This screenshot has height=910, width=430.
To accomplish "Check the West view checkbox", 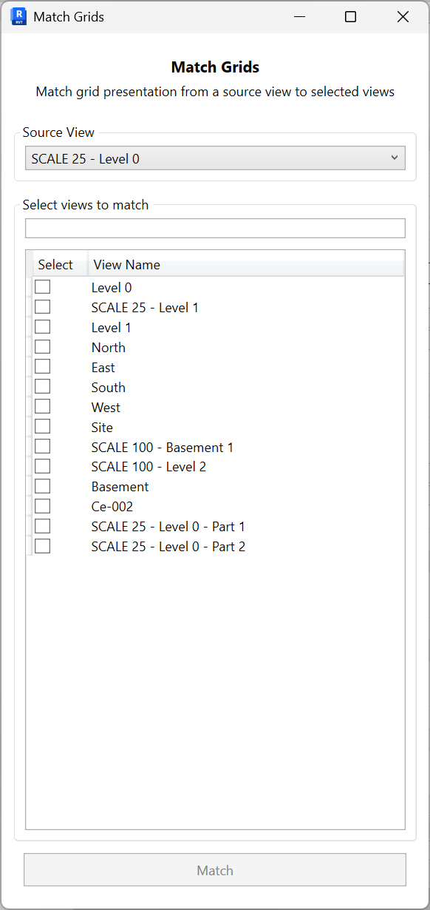I will pos(42,405).
